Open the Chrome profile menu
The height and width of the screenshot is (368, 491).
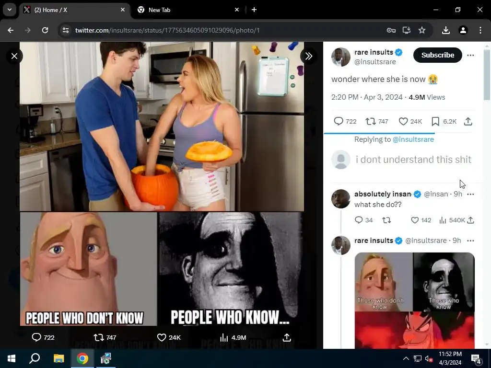463,30
